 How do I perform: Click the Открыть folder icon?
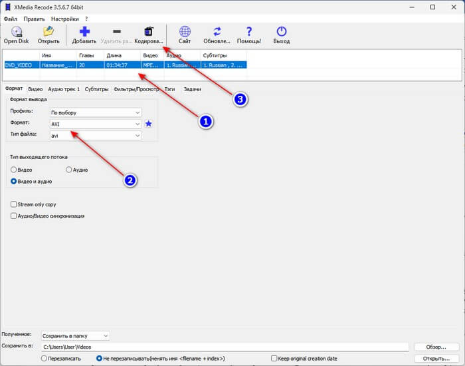click(48, 31)
